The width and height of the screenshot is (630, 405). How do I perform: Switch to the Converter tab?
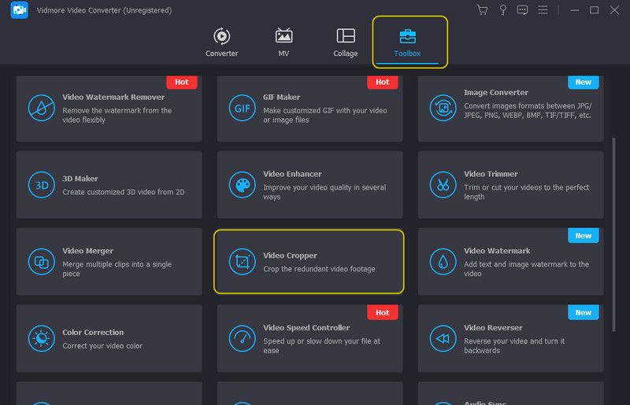point(222,42)
